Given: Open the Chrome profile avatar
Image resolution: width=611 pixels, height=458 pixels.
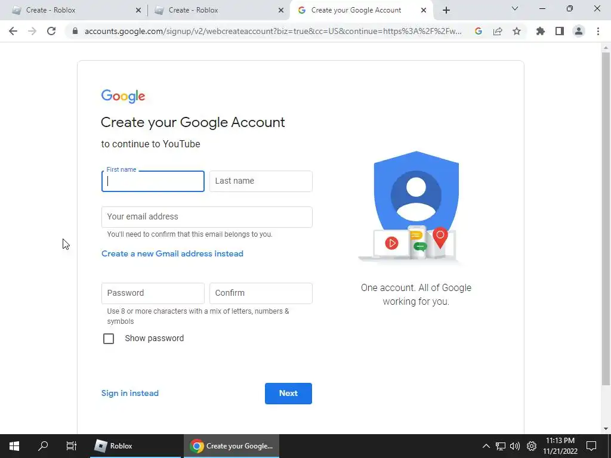Looking at the screenshot, I should (x=579, y=31).
